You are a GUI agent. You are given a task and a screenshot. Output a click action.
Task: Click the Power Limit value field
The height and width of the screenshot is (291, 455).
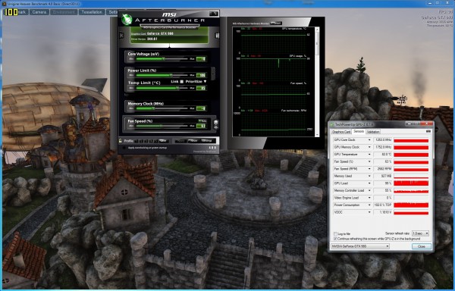(x=201, y=75)
